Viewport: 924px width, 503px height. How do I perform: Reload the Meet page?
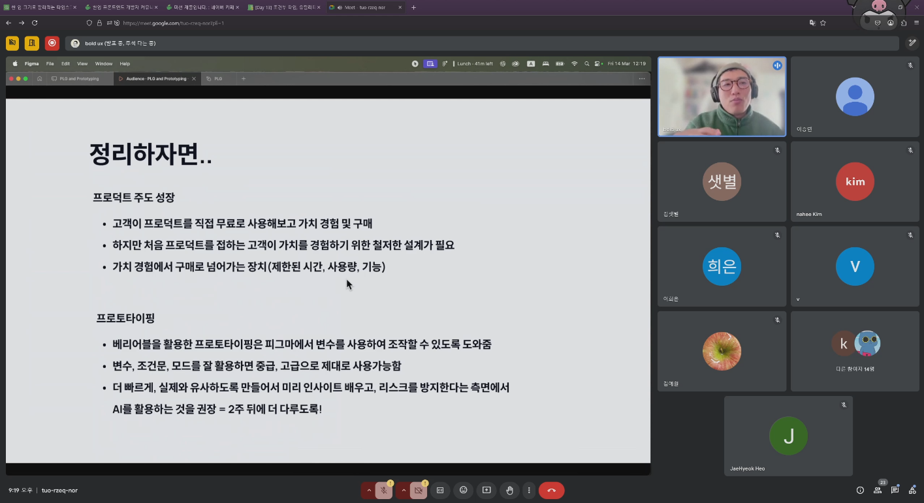35,23
